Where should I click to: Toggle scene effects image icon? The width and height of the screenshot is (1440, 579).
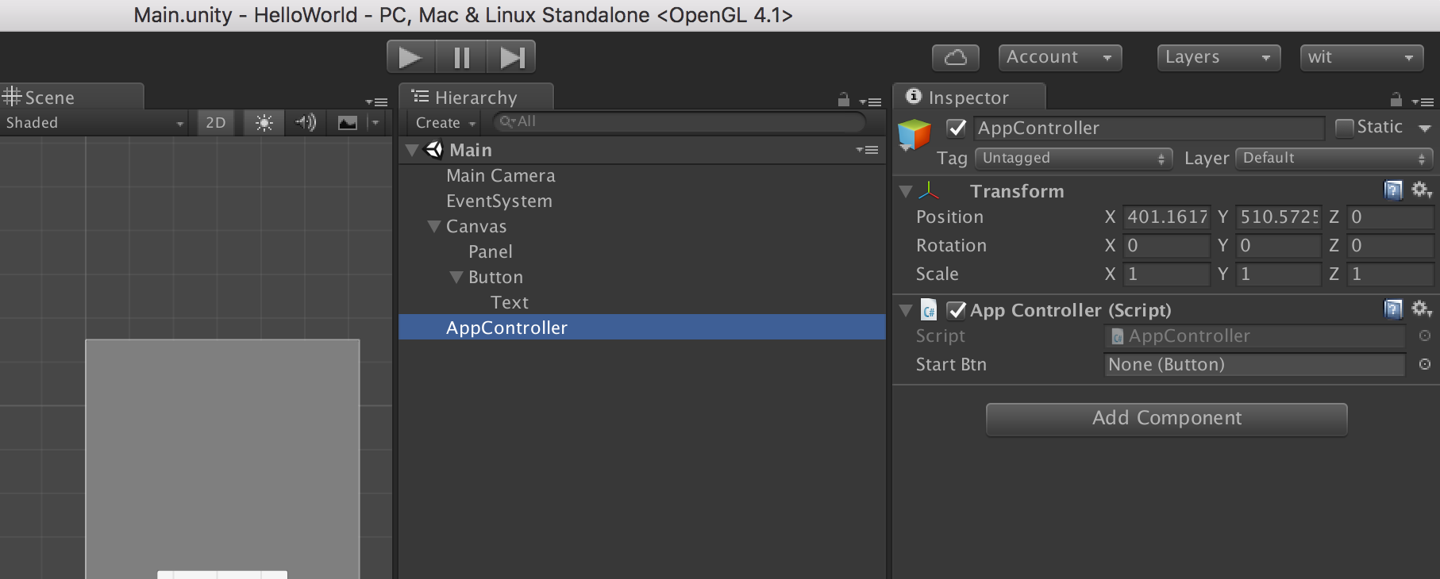coord(348,123)
